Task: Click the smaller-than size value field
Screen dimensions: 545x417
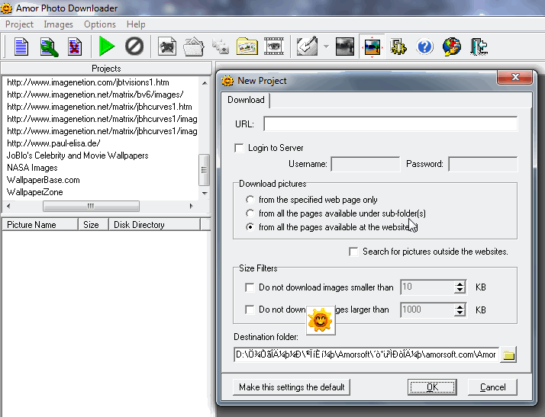Action: pyautogui.click(x=427, y=287)
